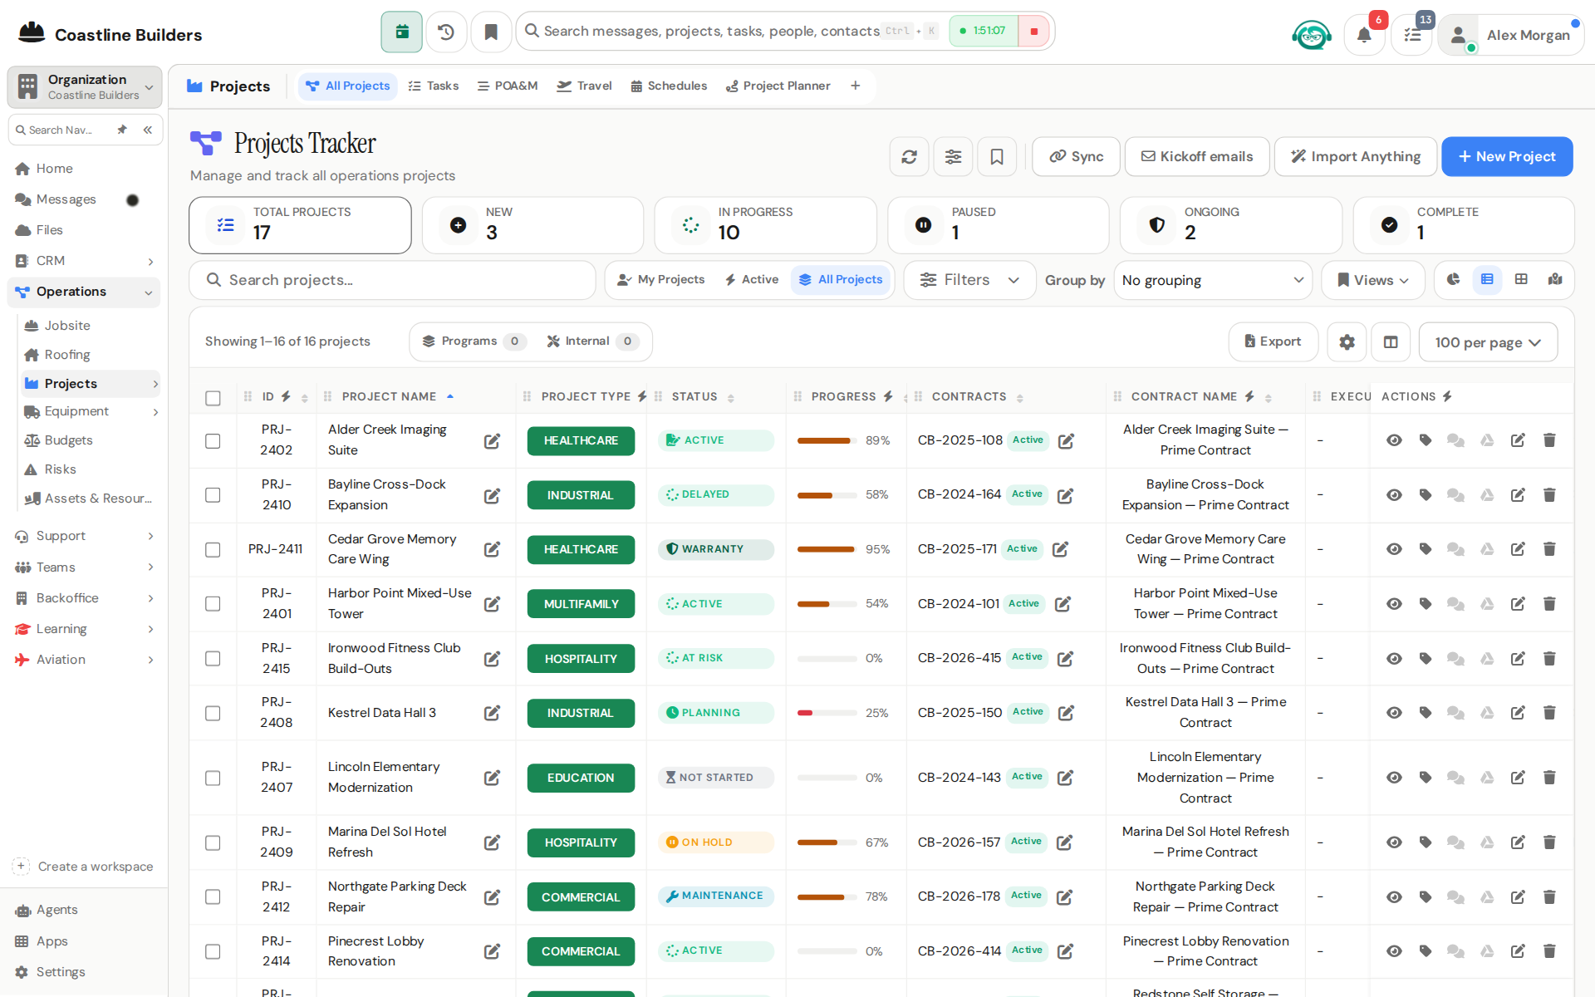
Task: Refresh the Projects Tracker
Action: (x=909, y=156)
